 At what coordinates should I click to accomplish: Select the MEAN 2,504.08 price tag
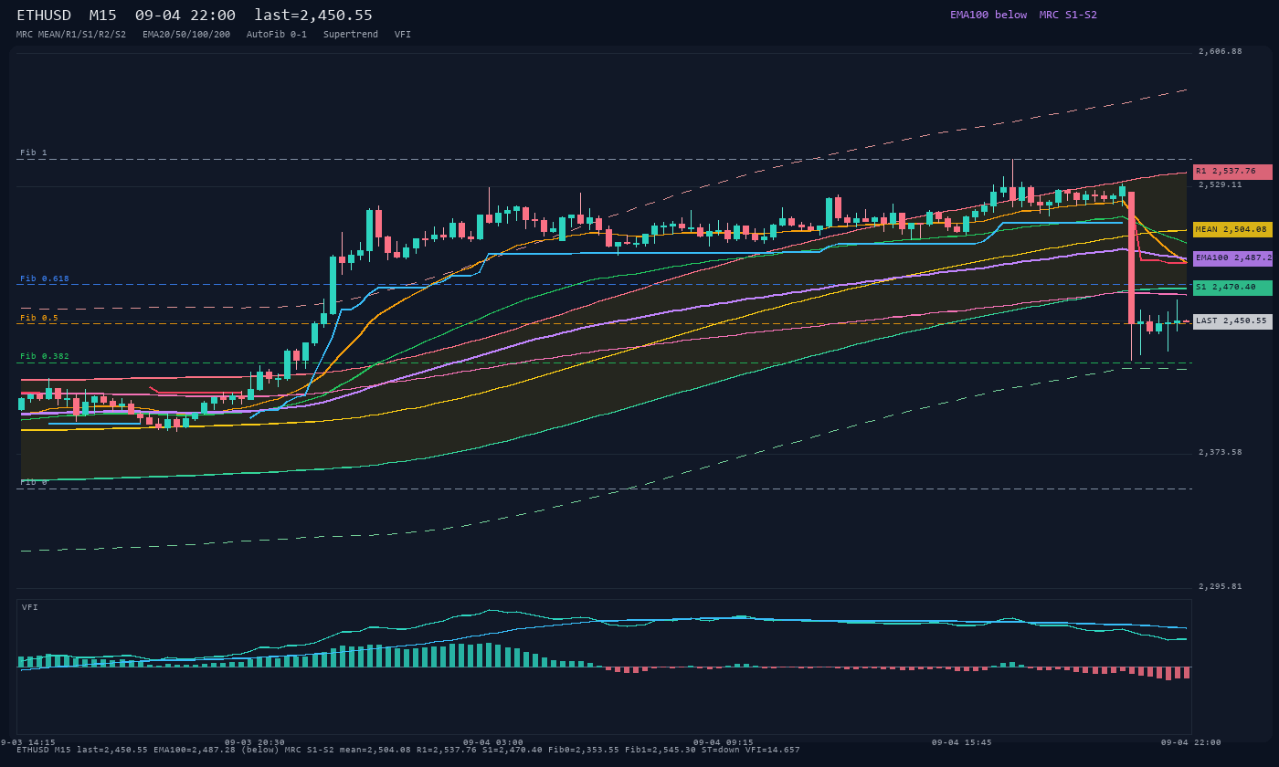coord(1232,230)
